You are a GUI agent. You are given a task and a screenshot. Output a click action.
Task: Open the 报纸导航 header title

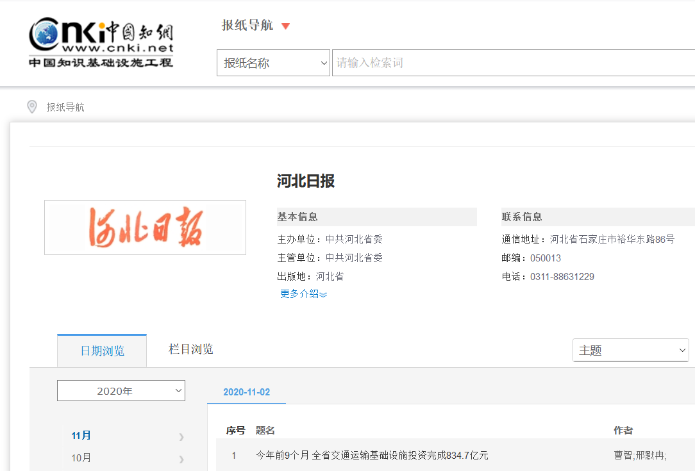tap(247, 25)
